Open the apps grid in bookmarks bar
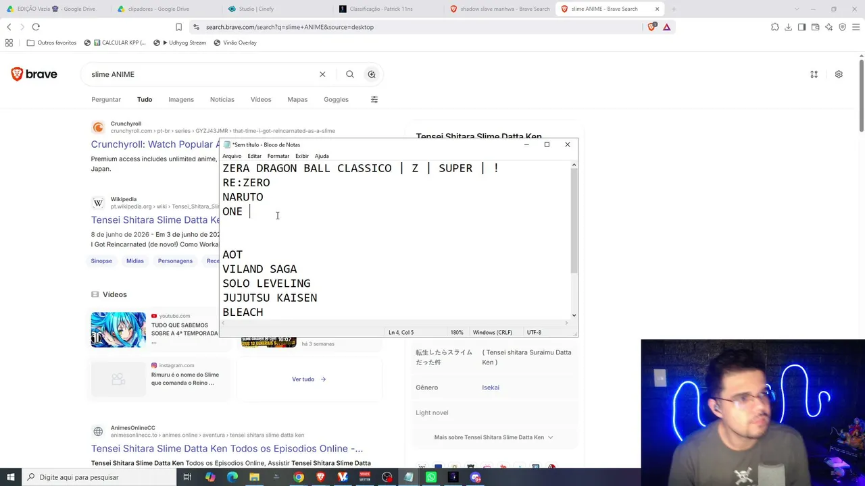865x486 pixels. (9, 43)
